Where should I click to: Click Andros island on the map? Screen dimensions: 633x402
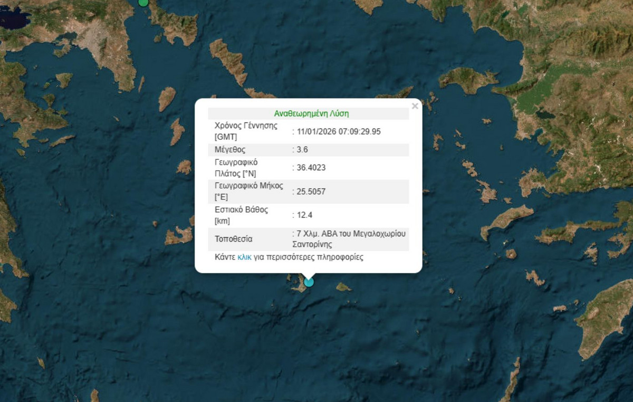click(x=228, y=61)
